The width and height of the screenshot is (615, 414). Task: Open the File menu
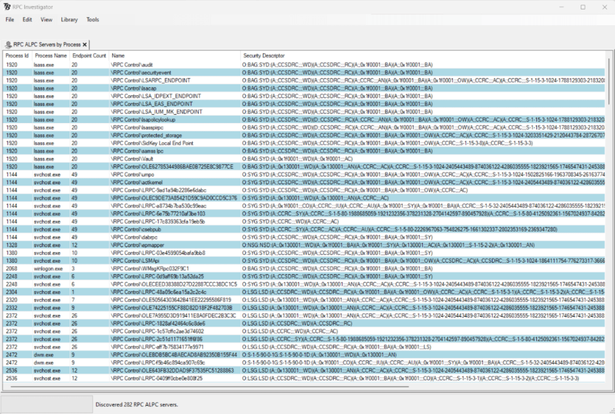[10, 20]
